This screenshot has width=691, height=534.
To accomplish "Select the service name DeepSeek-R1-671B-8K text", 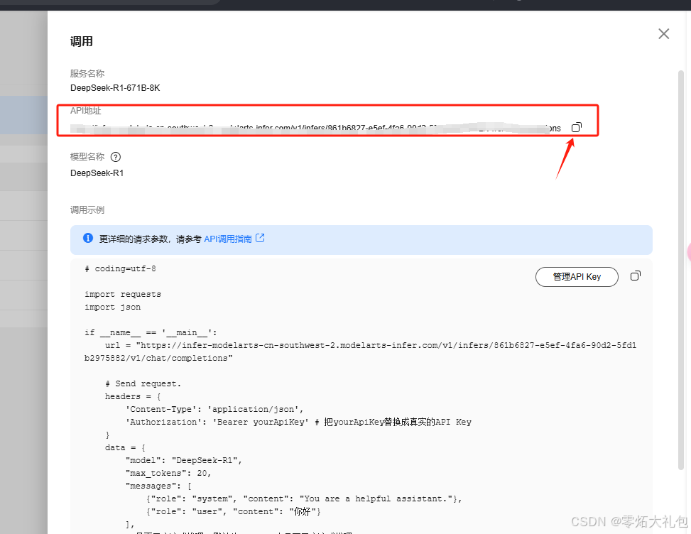I will click(x=115, y=88).
